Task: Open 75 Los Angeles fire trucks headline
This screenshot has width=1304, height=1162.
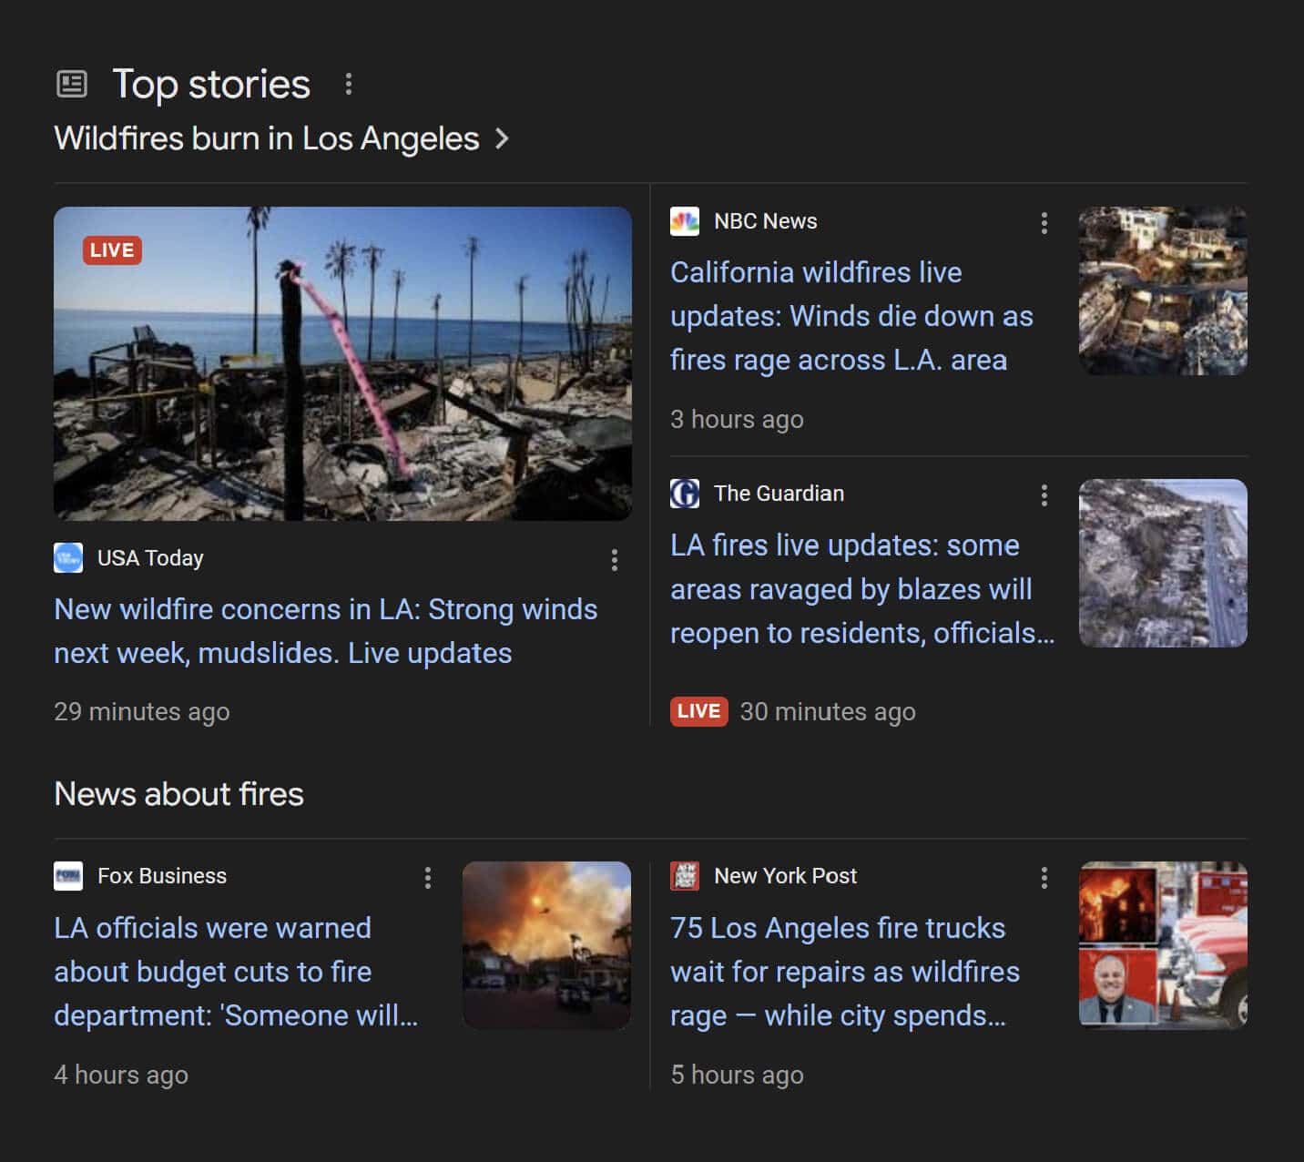Action: coord(845,972)
